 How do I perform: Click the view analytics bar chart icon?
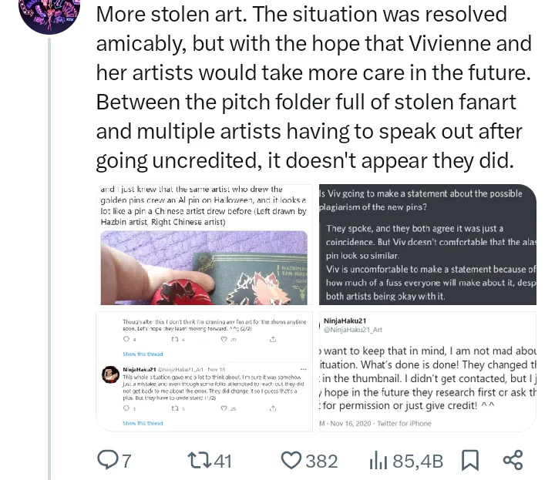(378, 460)
